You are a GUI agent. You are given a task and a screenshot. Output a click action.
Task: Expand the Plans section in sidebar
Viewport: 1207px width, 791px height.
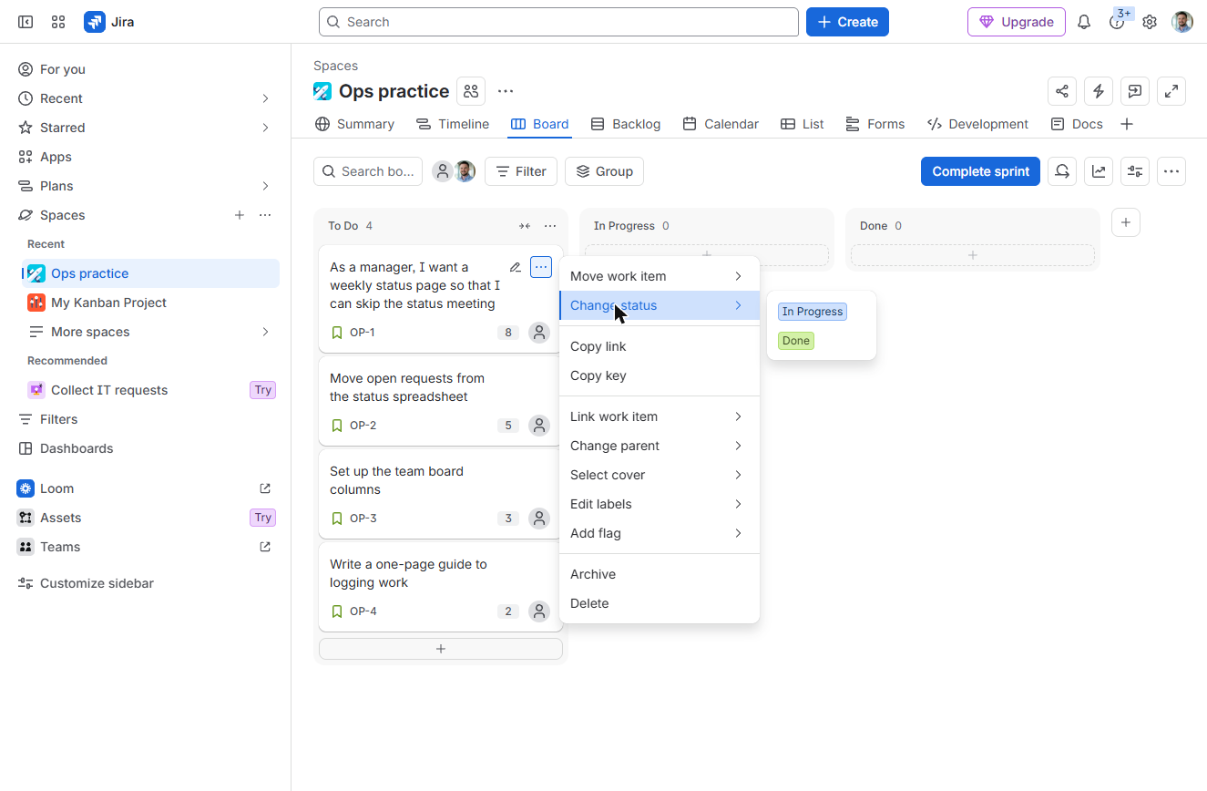click(x=265, y=186)
